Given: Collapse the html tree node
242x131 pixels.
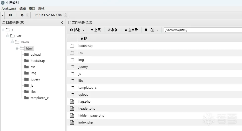Looking at the screenshot, I should click(x=17, y=48).
